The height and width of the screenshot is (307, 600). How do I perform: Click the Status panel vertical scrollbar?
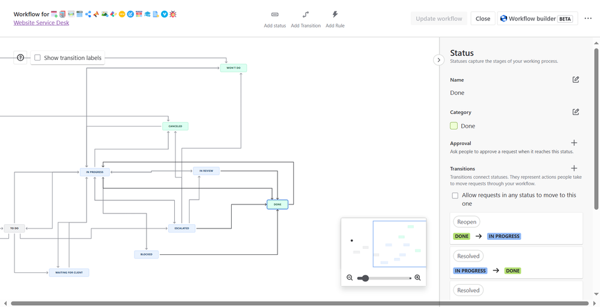[596, 129]
